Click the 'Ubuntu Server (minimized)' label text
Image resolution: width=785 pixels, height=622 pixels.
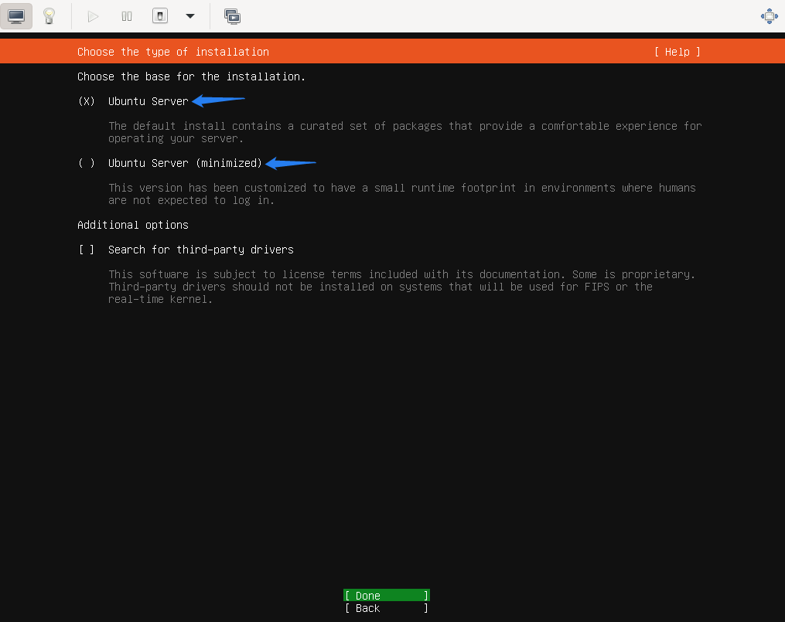(185, 163)
